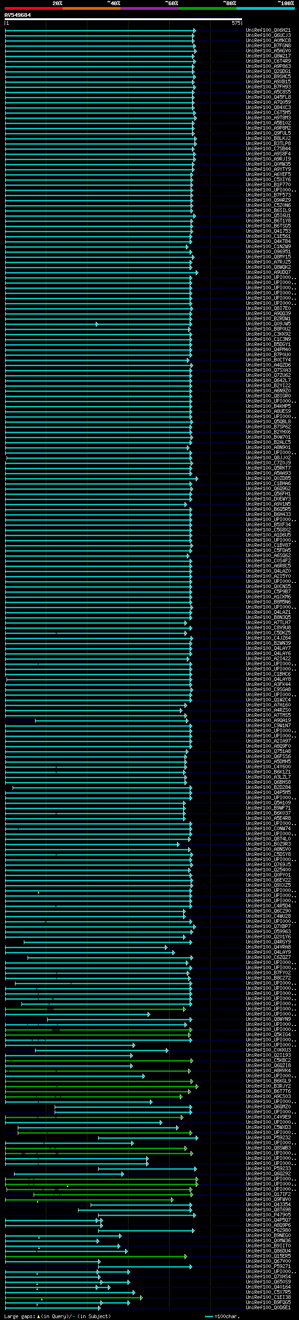299x1320 pixels.
Task: Click the =100char. scale legend text
Action: pyautogui.click(x=227, y=1316)
